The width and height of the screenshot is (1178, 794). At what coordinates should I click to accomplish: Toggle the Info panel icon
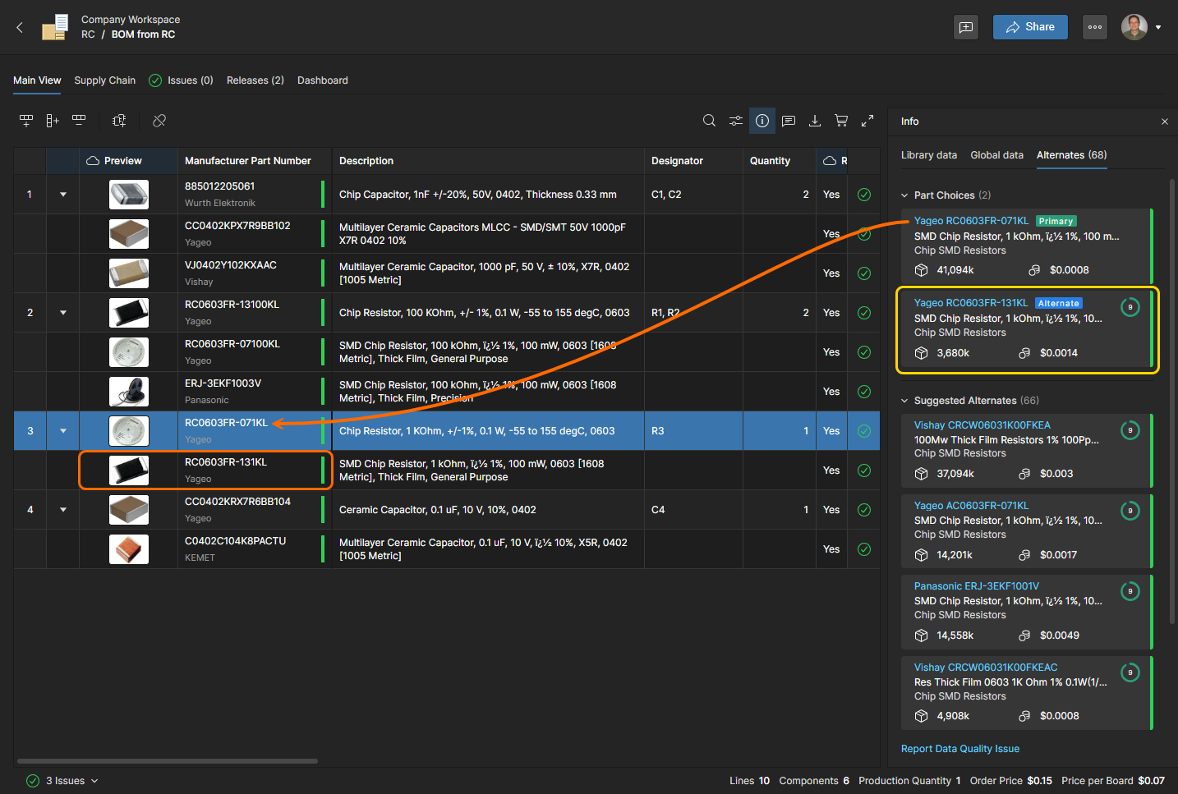tap(762, 121)
